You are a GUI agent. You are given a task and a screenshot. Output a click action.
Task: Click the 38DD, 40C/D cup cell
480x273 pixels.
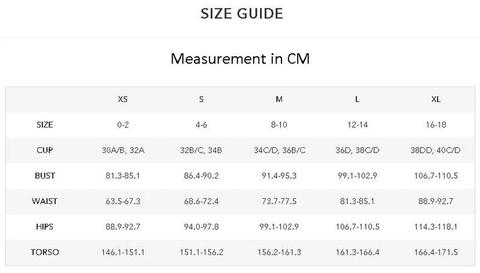pos(436,150)
